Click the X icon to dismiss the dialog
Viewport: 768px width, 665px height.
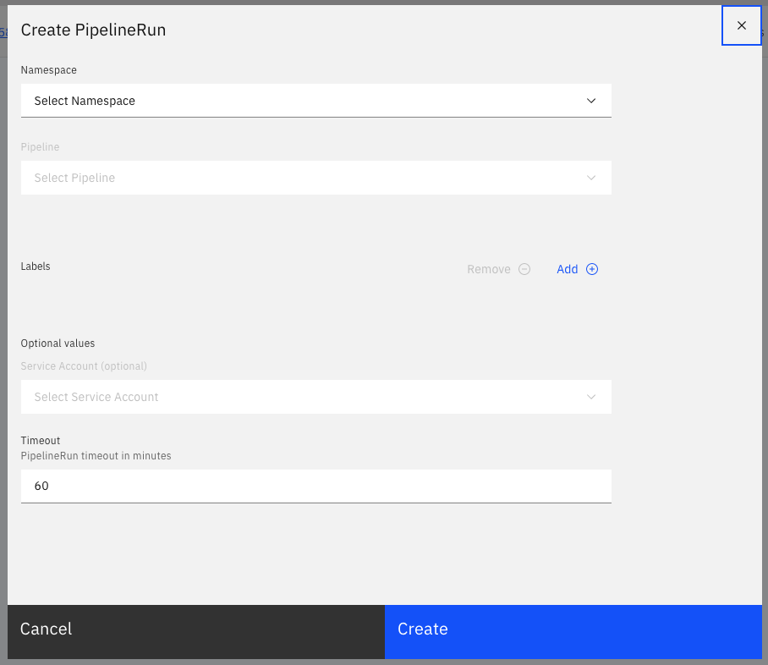pos(742,25)
